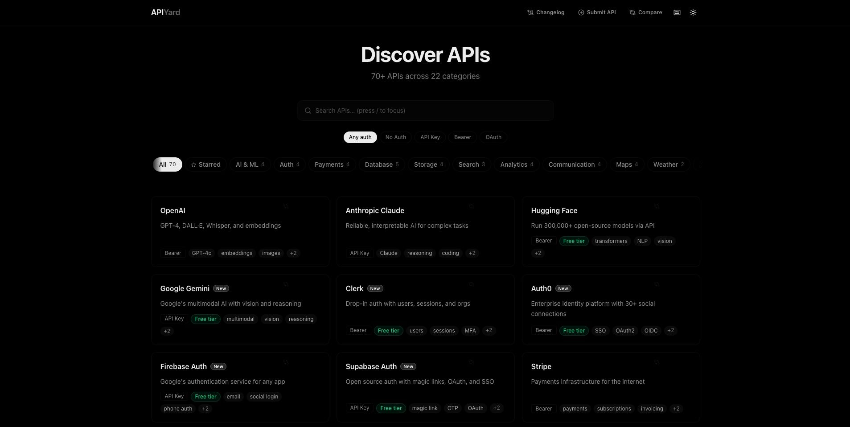Image resolution: width=850 pixels, height=427 pixels.
Task: Switch to the Auth category tab
Action: click(x=290, y=164)
